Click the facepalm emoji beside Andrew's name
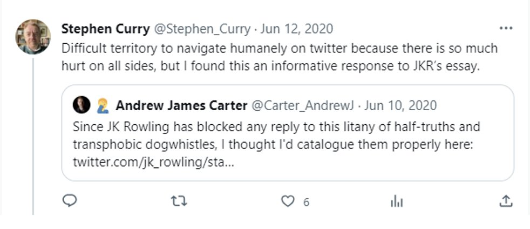Viewport: 530px width, 229px height. pyautogui.click(x=103, y=105)
